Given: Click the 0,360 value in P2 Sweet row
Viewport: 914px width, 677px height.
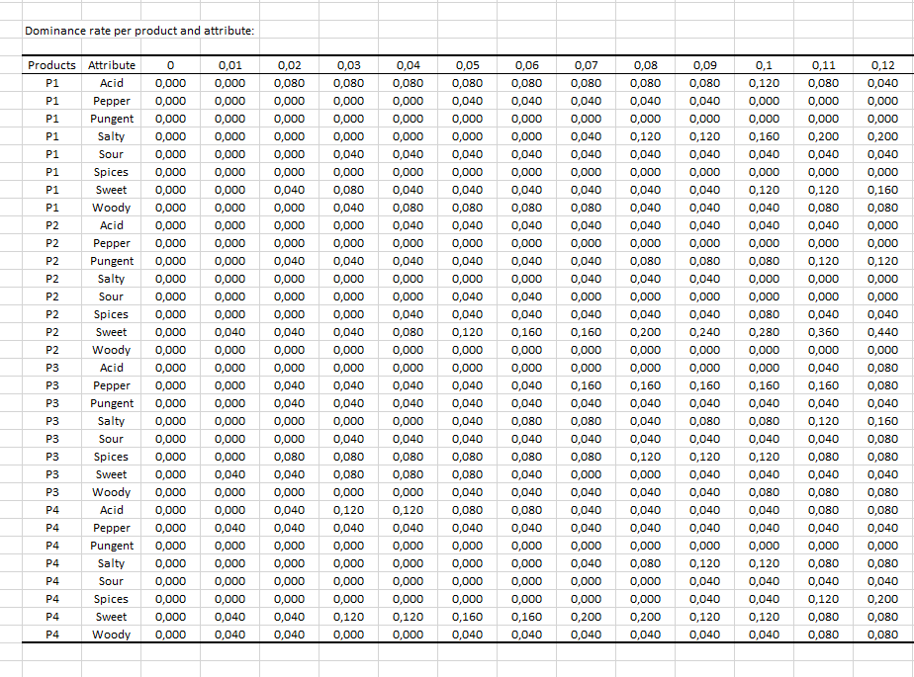Looking at the screenshot, I should pos(823,332).
